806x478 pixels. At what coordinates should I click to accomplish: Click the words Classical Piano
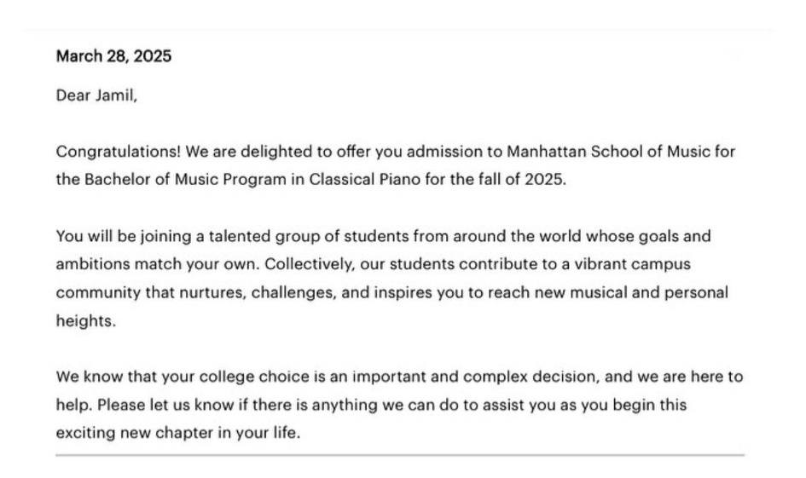pos(364,179)
